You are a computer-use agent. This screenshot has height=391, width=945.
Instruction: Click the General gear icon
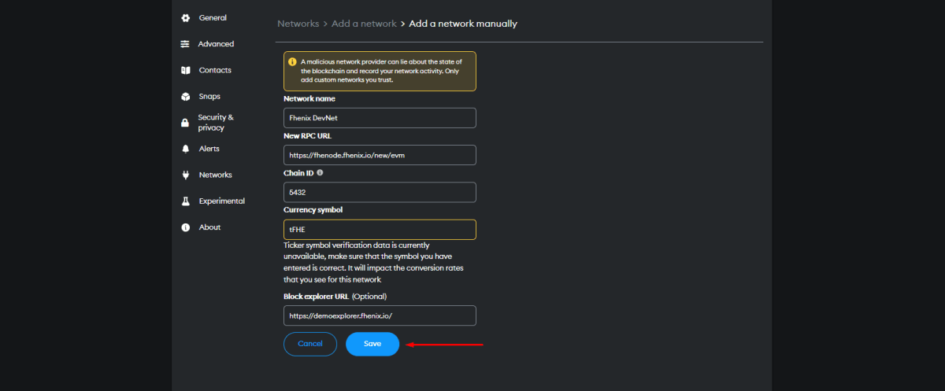point(185,18)
